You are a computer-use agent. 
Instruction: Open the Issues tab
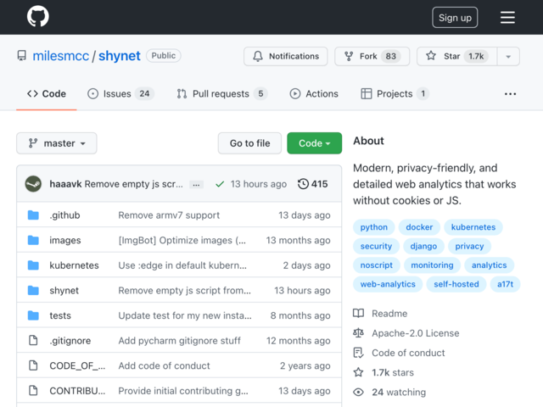[x=120, y=94]
